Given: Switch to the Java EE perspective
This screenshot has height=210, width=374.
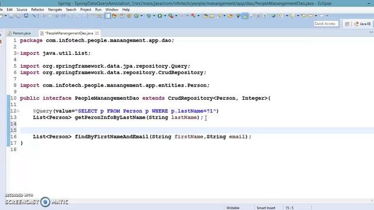Looking at the screenshot, I should [363, 24].
